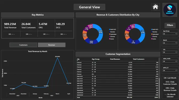
Task: Sort table by Total Customers column
Action: tap(139, 59)
